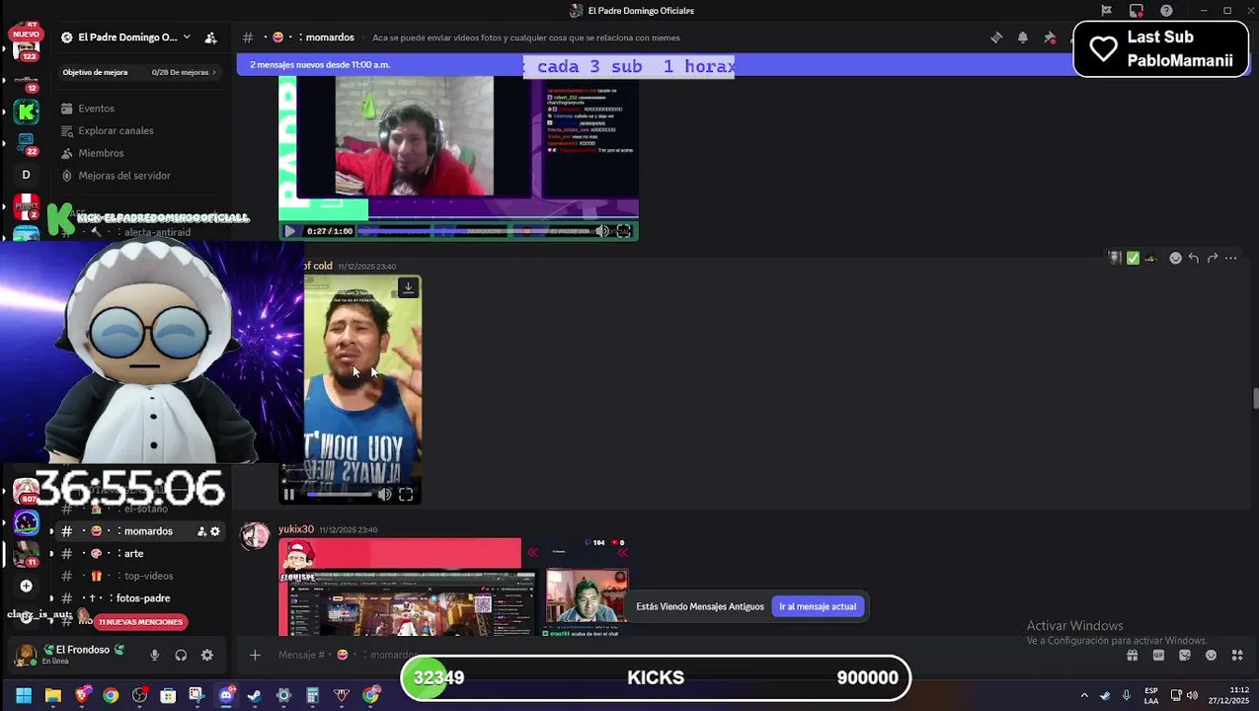Enter fullscreen on the top video
Viewport: 1259px width, 711px height.
coord(623,231)
